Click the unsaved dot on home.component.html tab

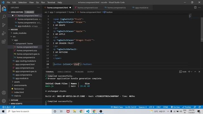click(70, 8)
